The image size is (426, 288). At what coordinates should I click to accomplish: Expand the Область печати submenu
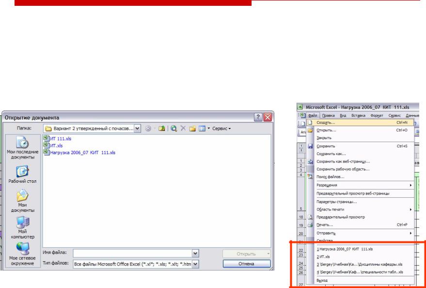410,209
